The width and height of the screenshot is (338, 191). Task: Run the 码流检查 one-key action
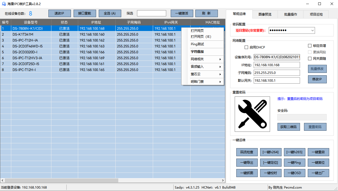pyautogui.click(x=247, y=152)
